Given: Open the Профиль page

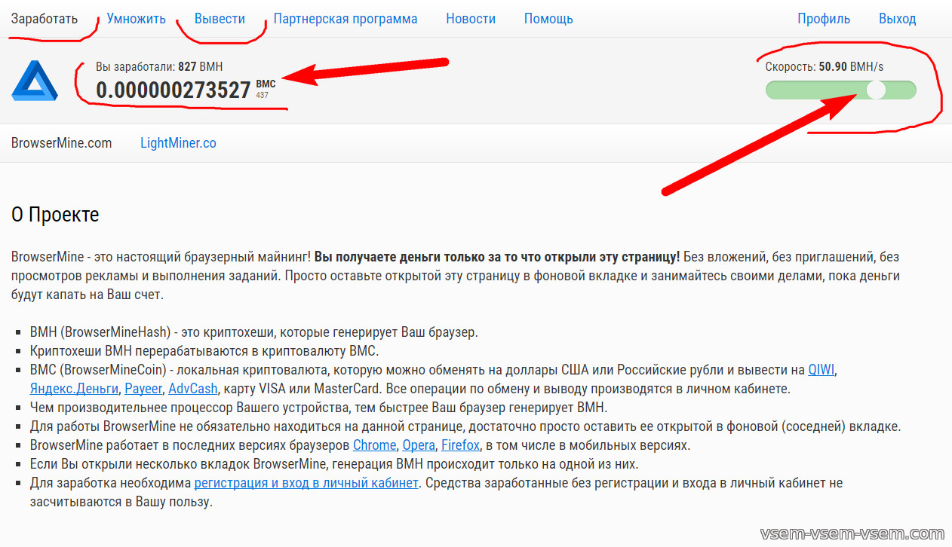Looking at the screenshot, I should point(824,19).
